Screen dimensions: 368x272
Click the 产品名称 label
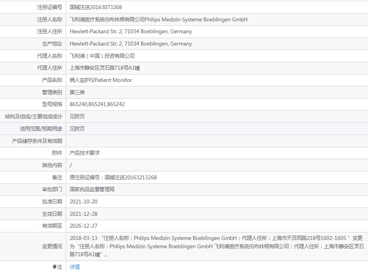[x=52, y=80]
